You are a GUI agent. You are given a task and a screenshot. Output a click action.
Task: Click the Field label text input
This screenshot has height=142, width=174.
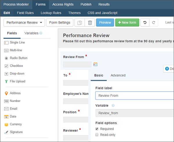[134, 96]
